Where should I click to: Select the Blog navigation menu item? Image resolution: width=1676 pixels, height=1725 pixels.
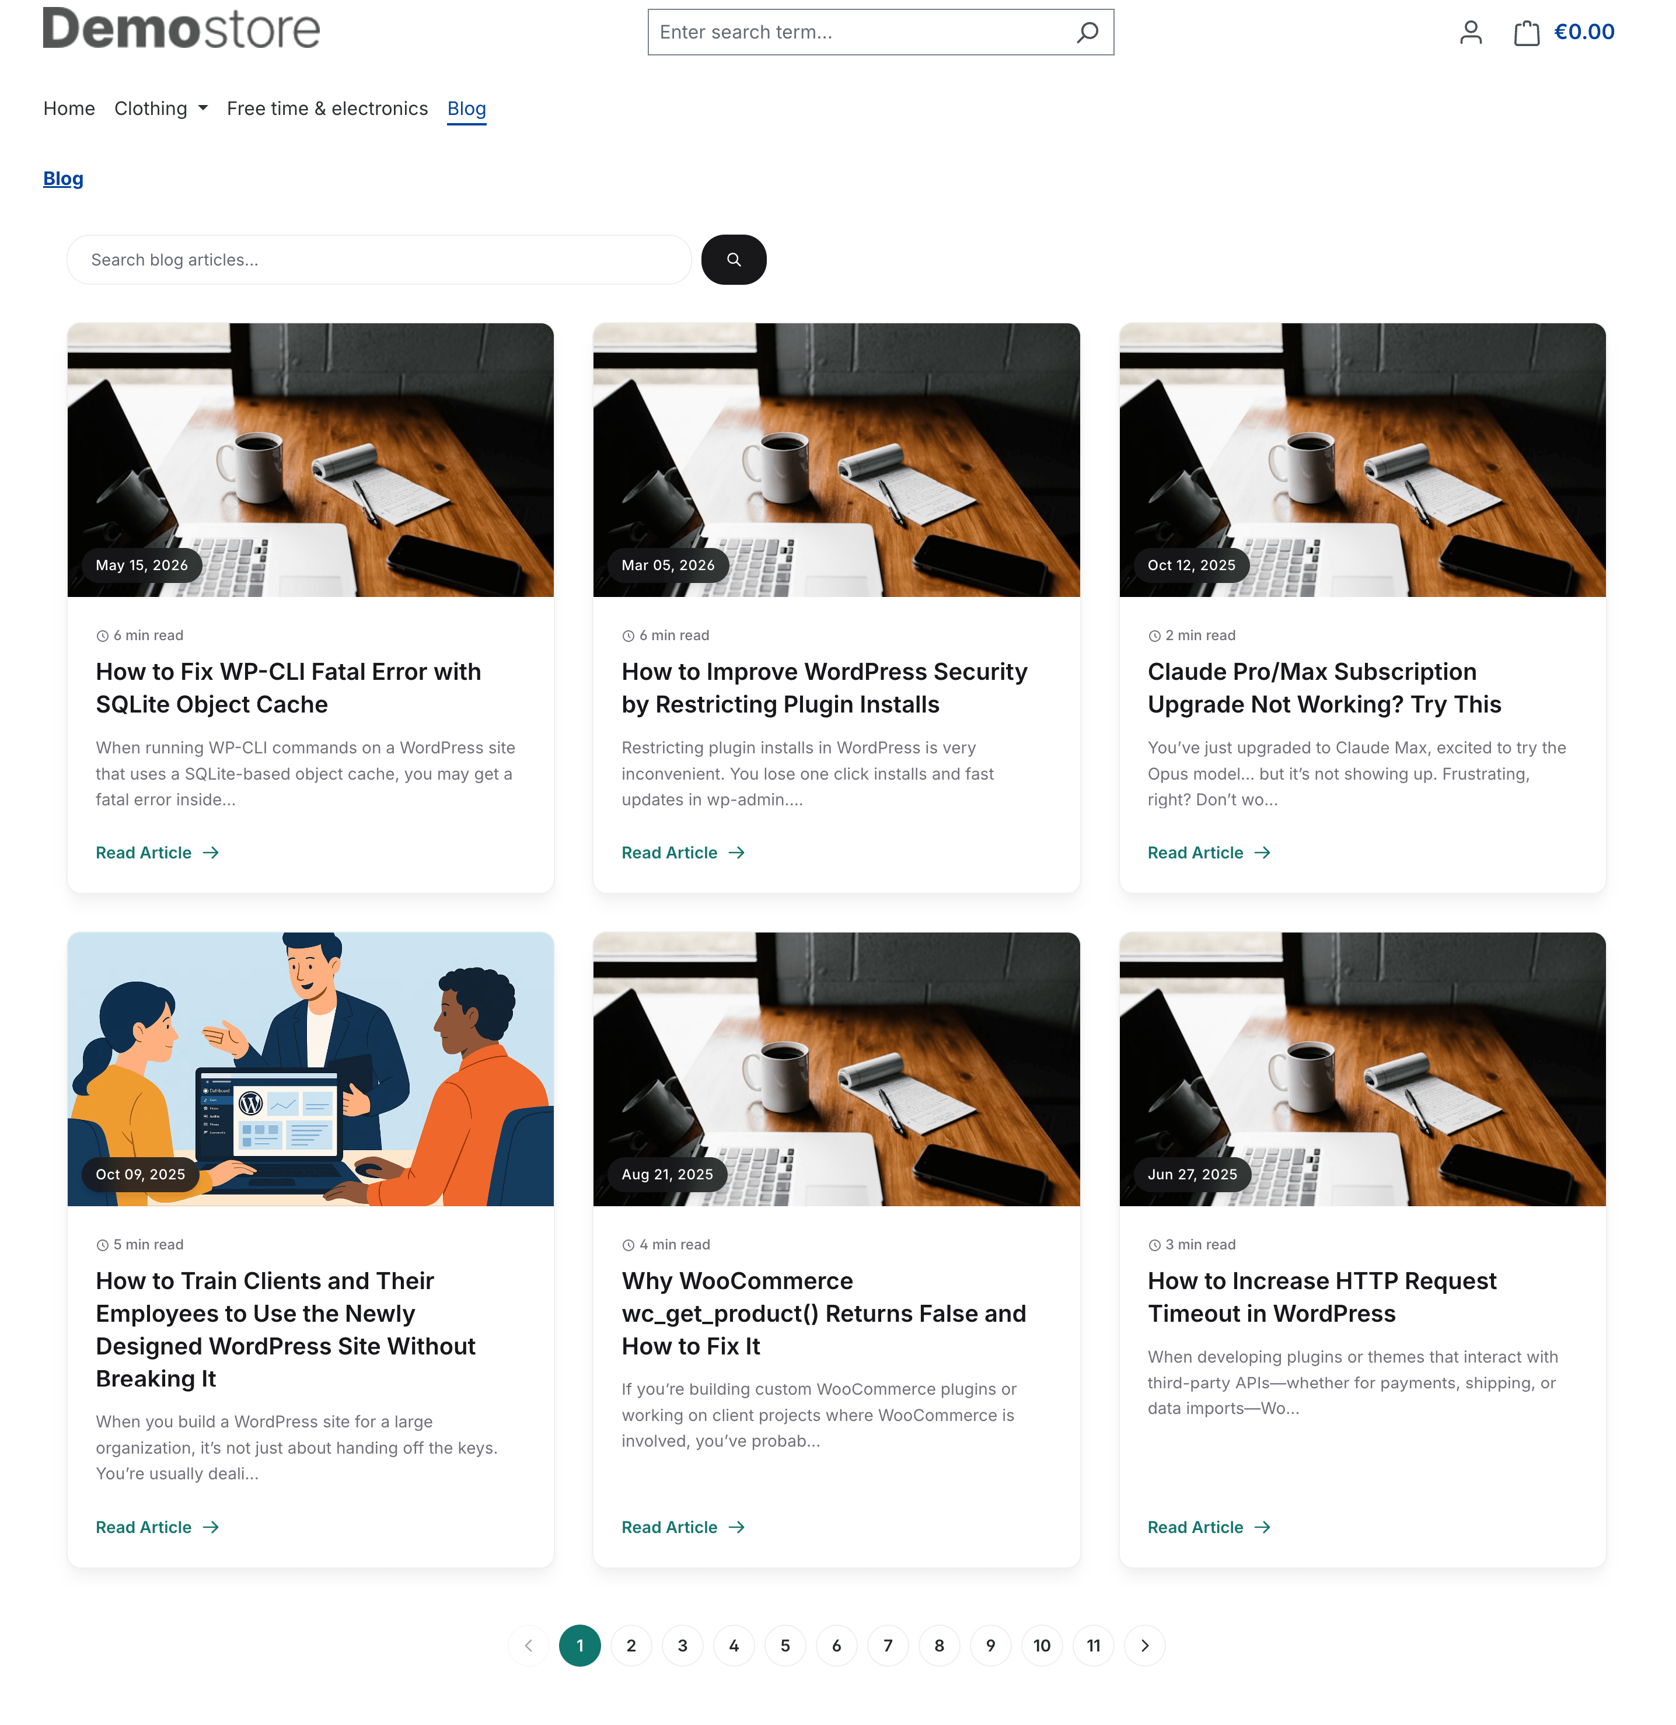coord(466,109)
